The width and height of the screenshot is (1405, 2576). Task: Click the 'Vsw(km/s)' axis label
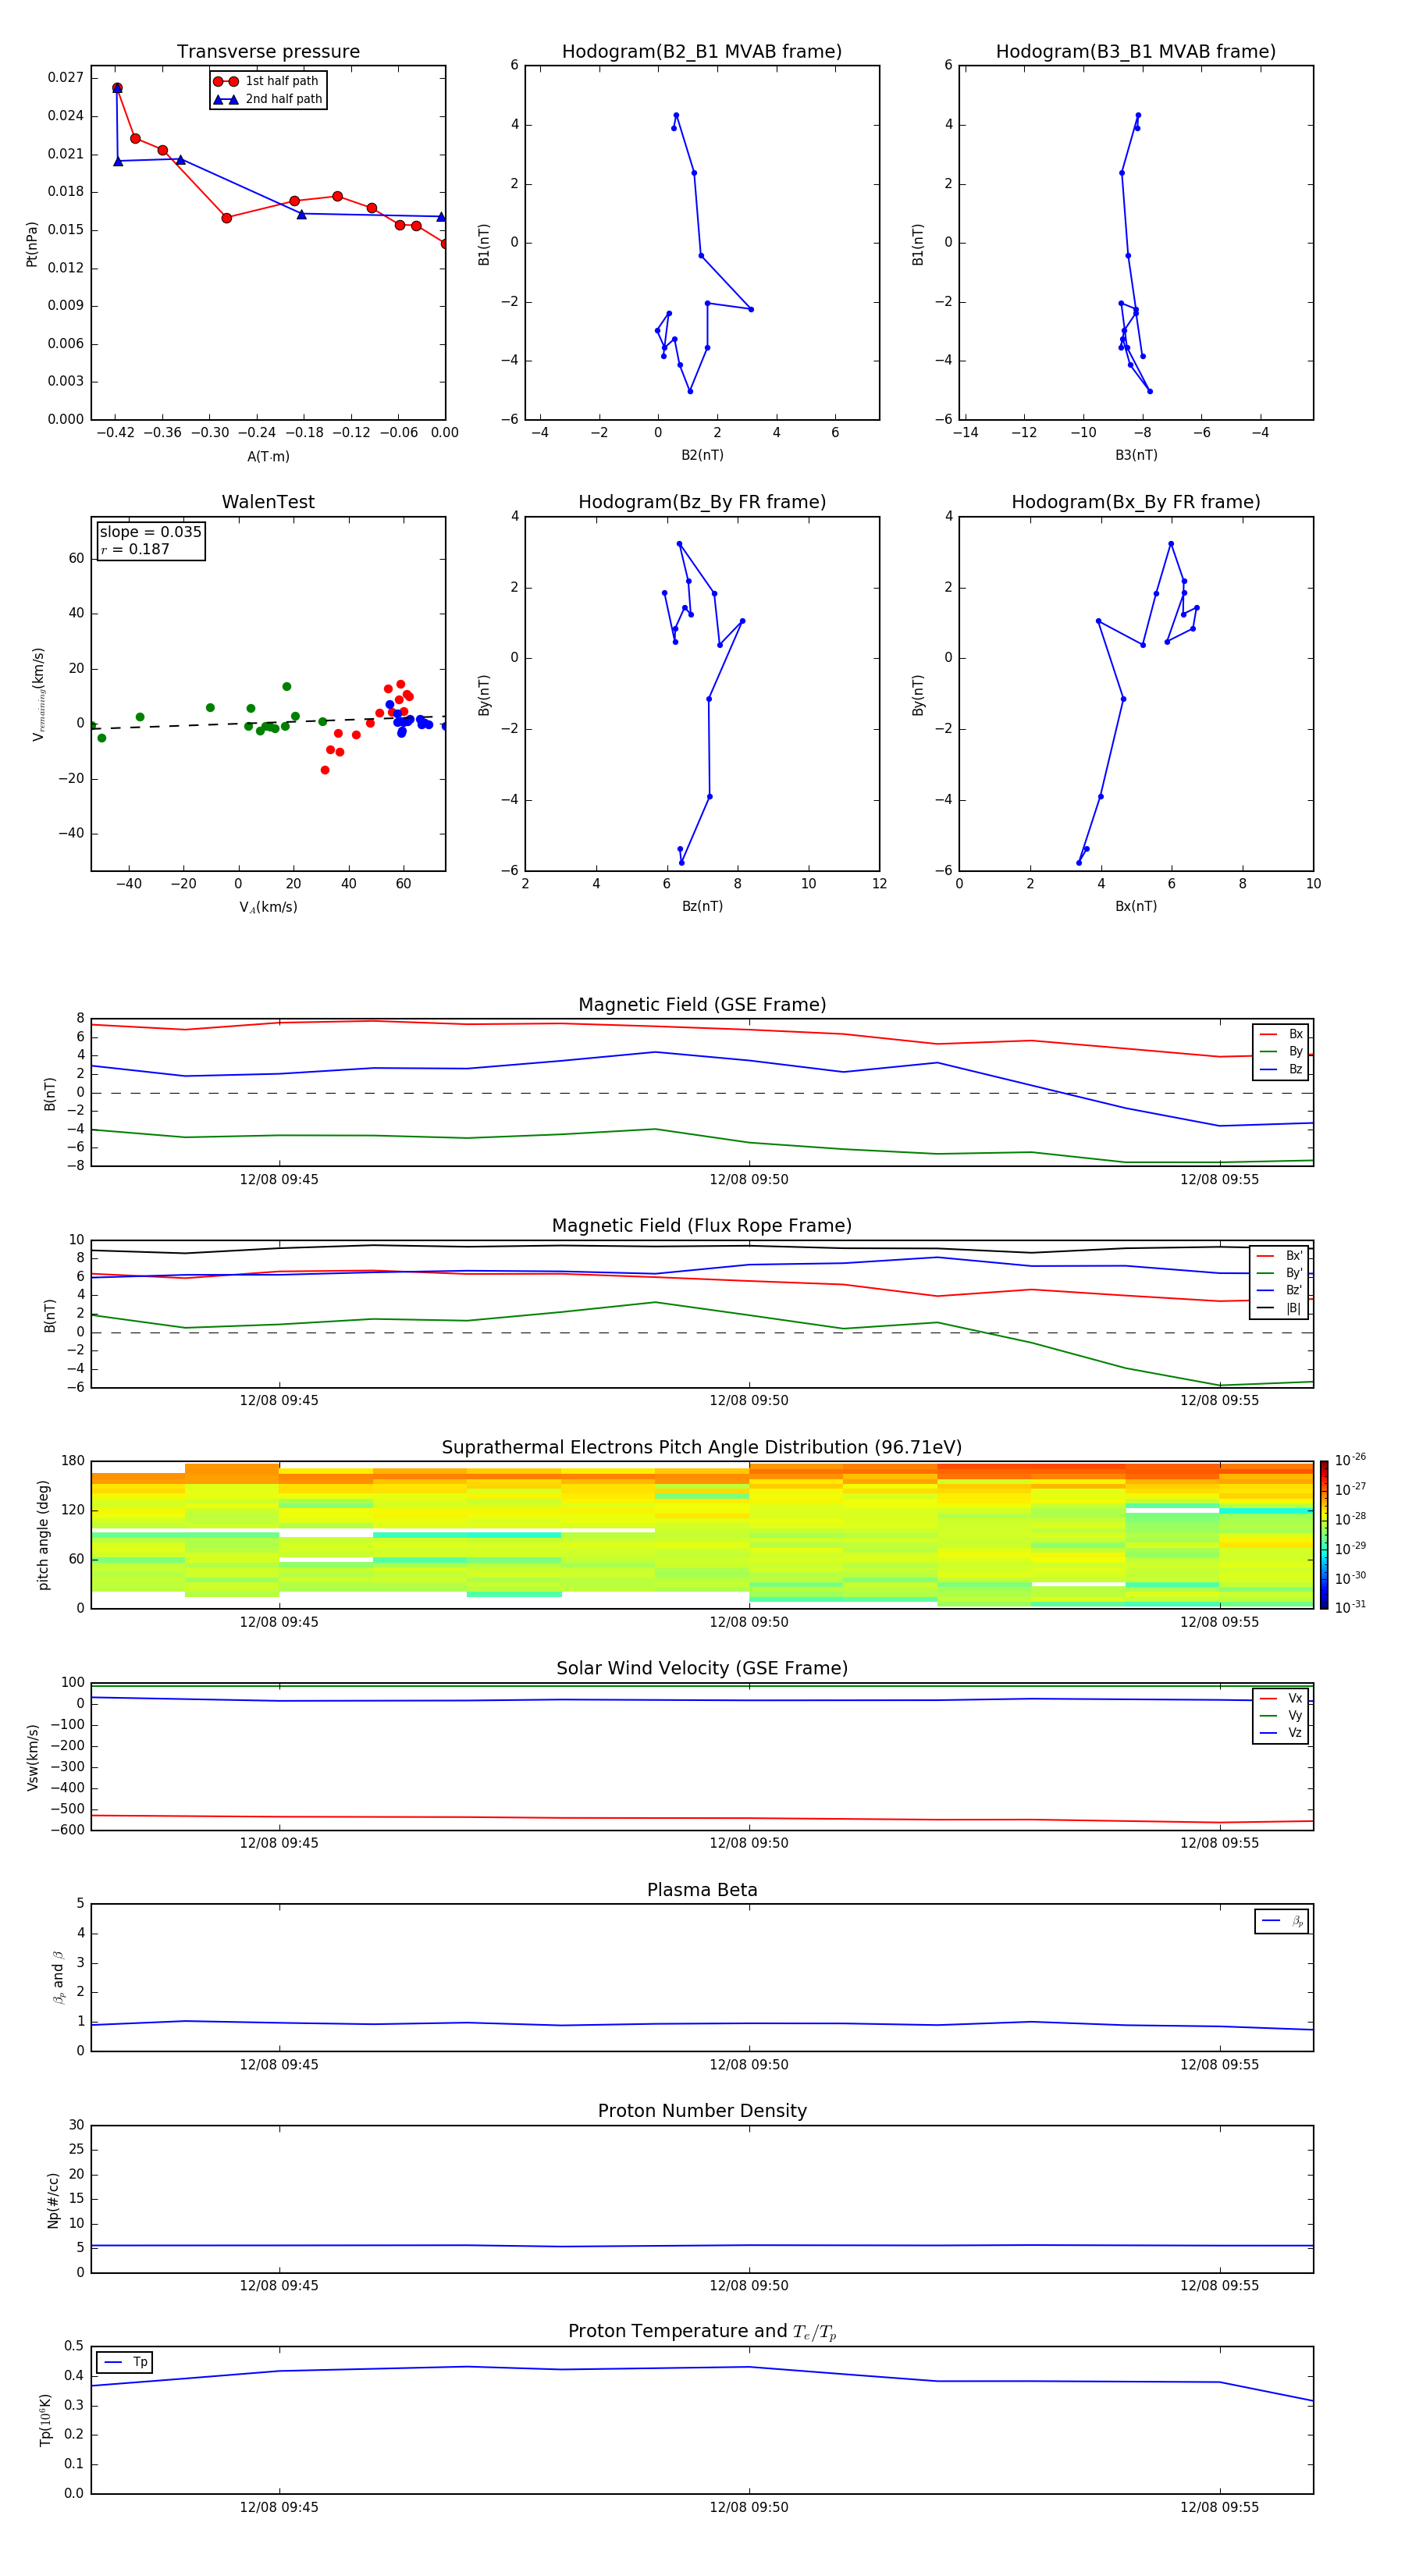coord(32,1757)
